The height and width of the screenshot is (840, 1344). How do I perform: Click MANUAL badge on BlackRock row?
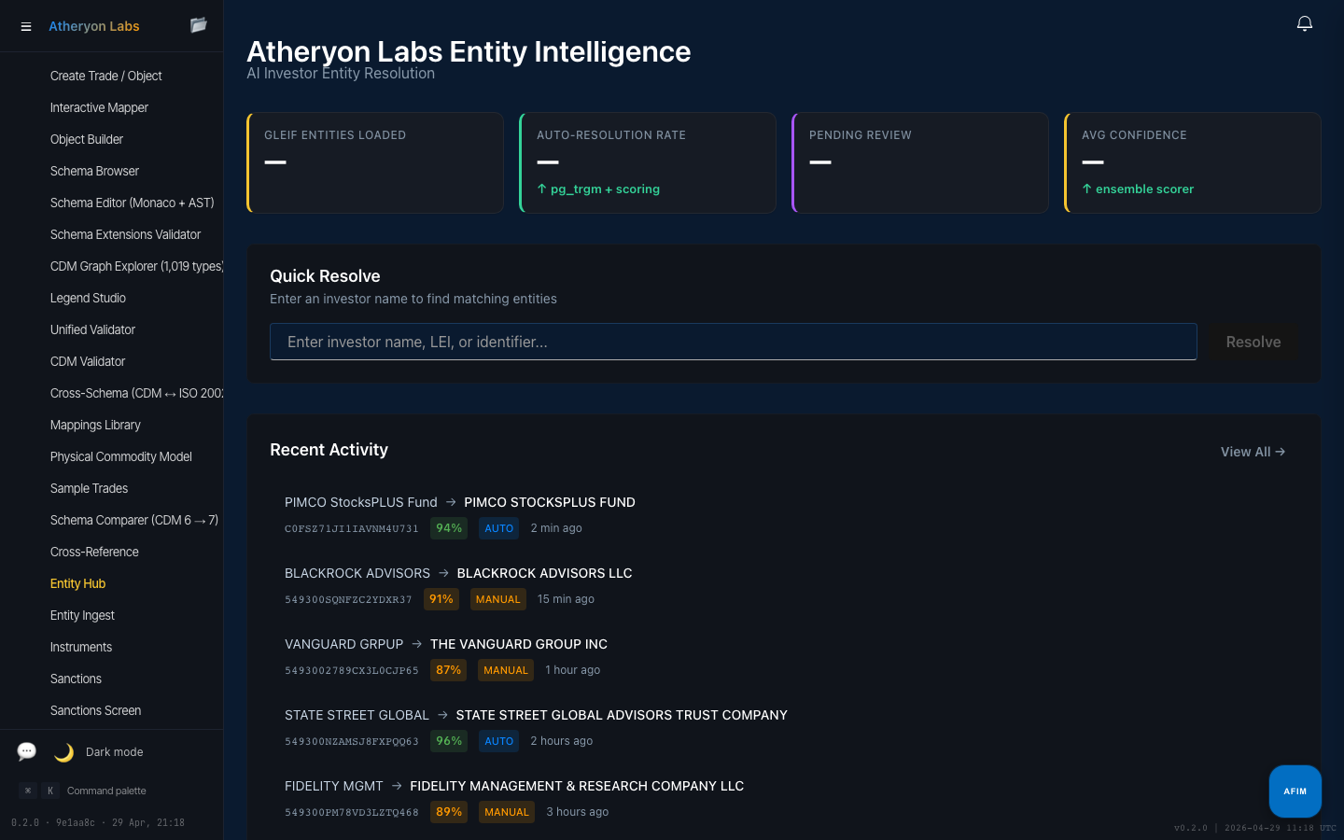tap(498, 599)
